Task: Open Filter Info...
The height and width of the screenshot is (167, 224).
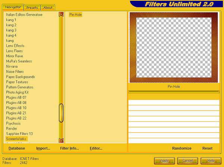Action: point(69,148)
